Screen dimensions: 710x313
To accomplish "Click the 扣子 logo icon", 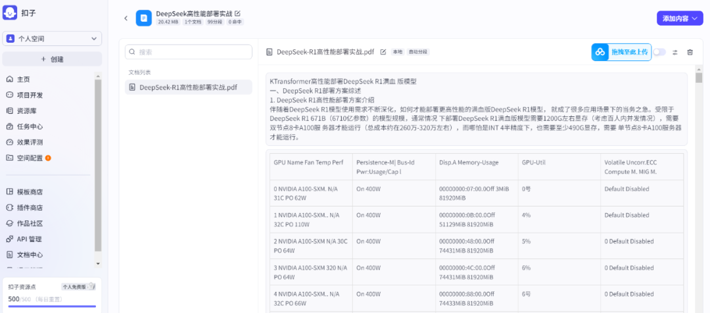I will point(10,12).
